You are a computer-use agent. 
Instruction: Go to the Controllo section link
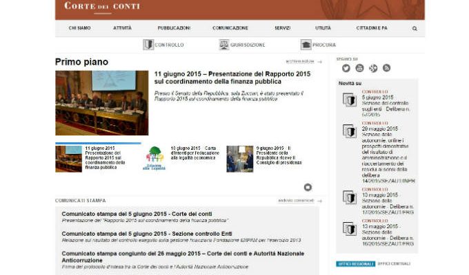pos(169,45)
